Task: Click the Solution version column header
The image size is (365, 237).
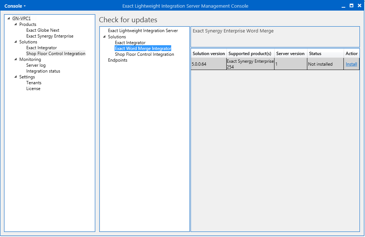Action: (208, 54)
